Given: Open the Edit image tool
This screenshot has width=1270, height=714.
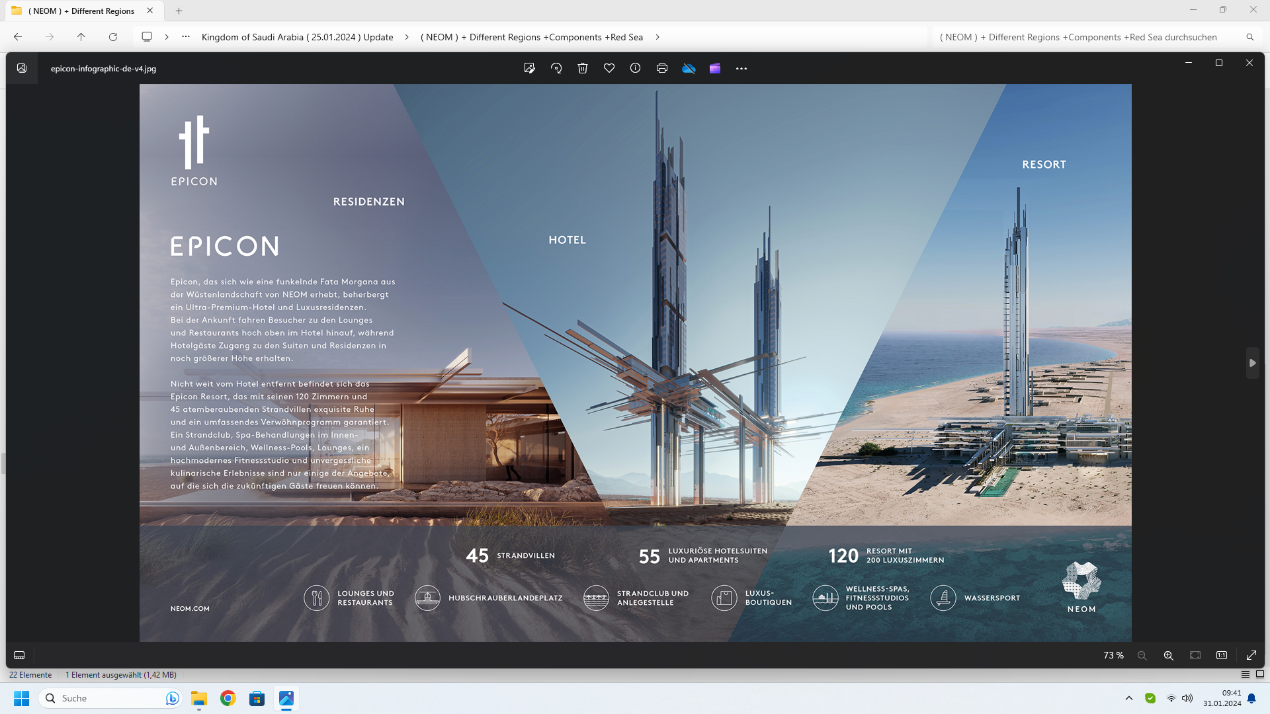Looking at the screenshot, I should [x=529, y=68].
